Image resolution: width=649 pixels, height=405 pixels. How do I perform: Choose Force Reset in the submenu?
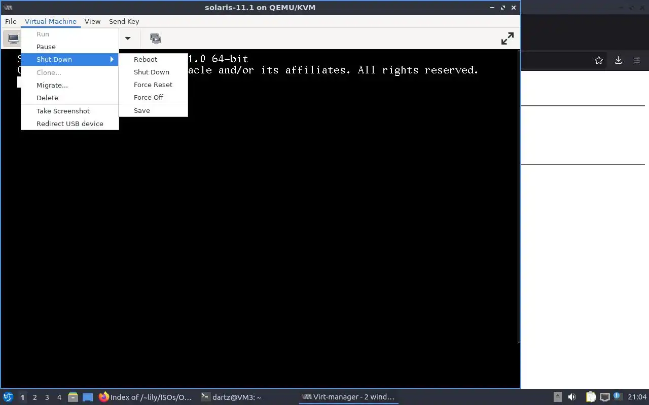pos(153,85)
